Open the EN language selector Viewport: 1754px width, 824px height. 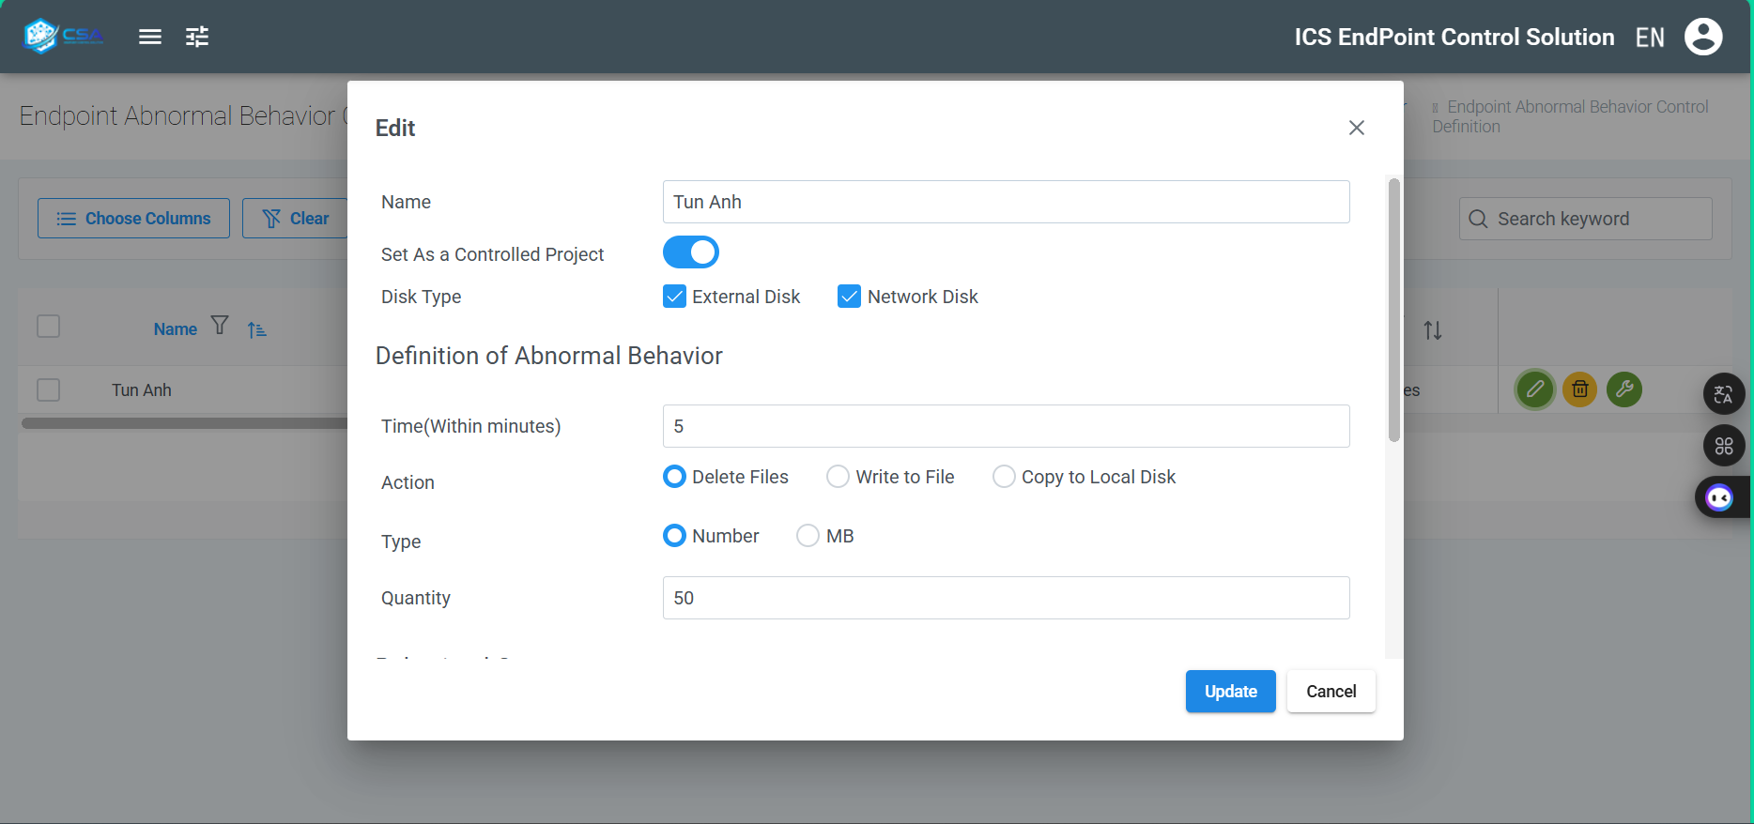(x=1649, y=38)
